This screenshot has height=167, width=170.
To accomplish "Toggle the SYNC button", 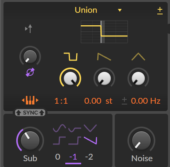I will (30, 113).
